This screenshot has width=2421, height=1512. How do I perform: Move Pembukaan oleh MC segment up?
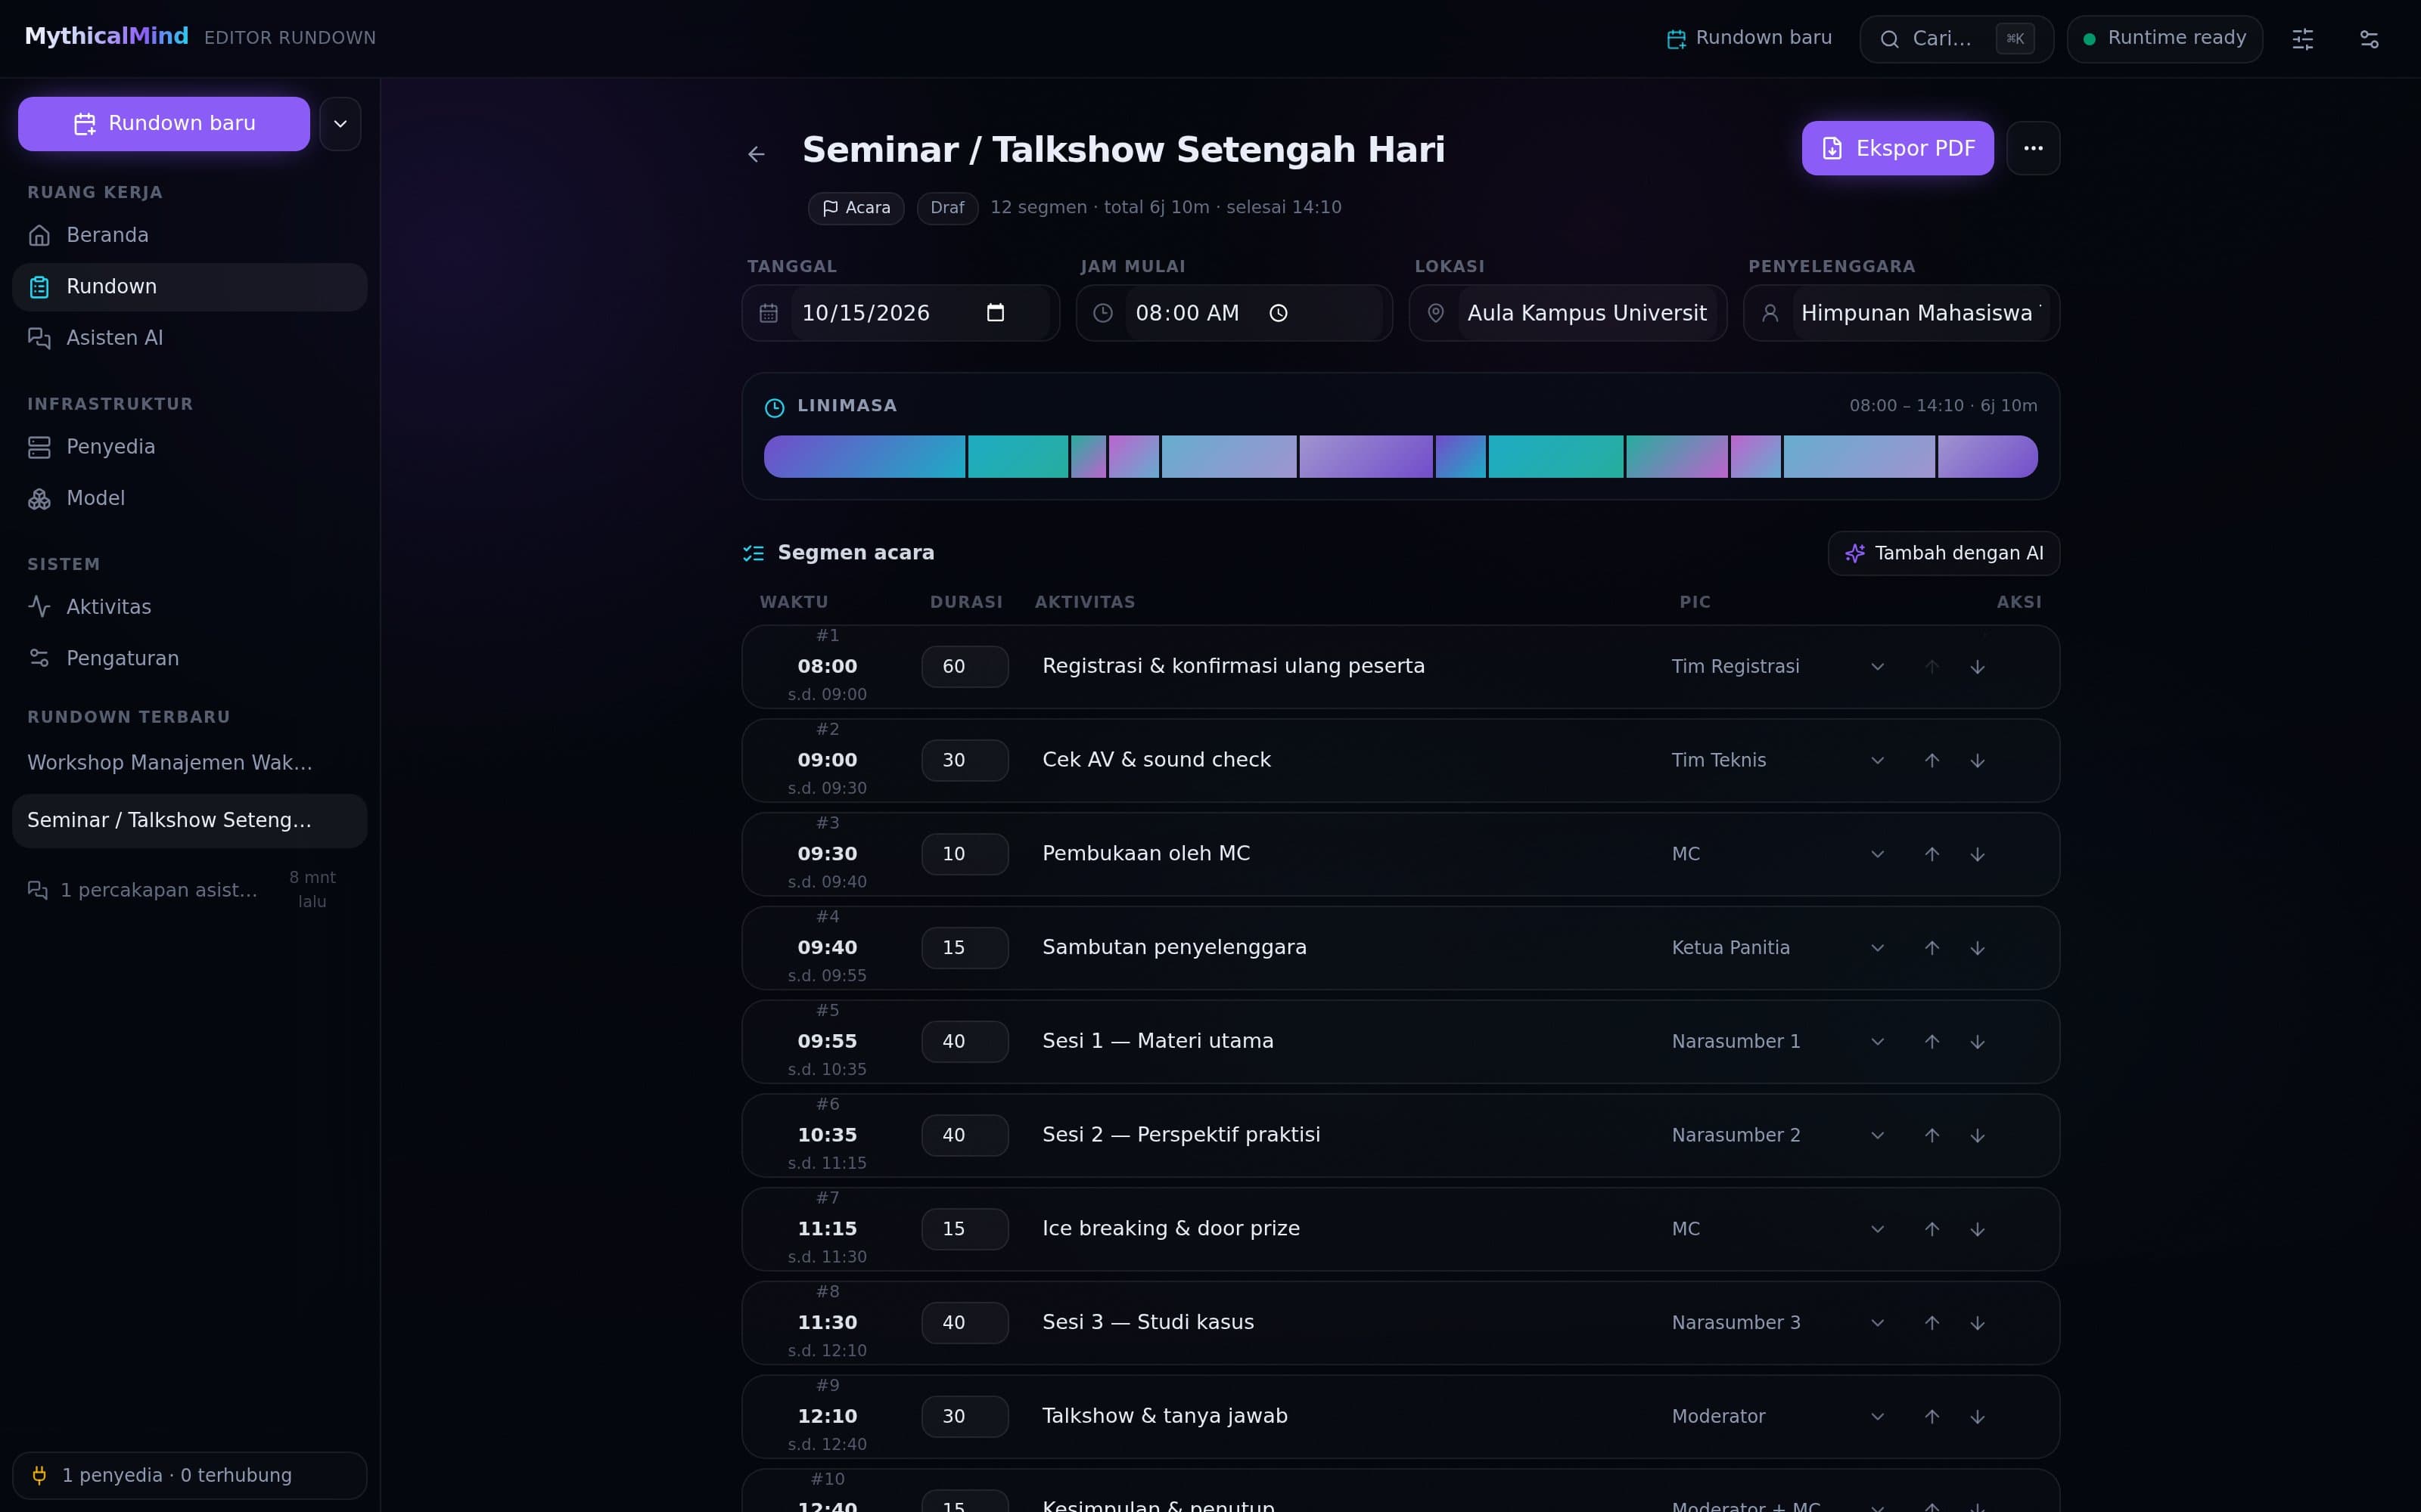[1932, 854]
